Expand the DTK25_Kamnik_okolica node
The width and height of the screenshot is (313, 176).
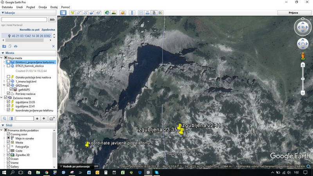[4, 66]
